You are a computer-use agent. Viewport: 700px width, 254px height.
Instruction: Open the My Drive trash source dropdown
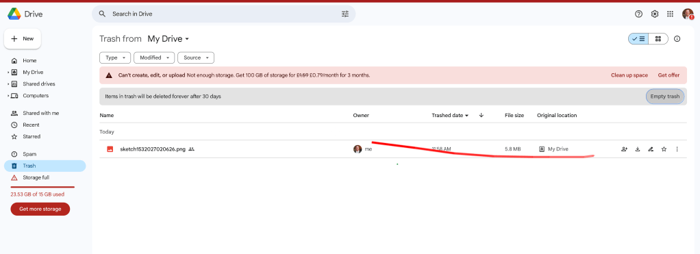(168, 39)
